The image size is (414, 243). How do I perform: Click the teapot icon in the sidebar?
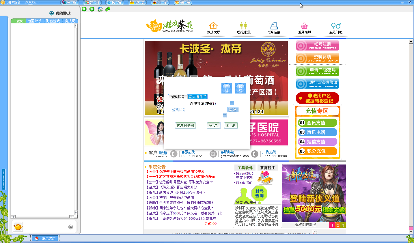[18, 227]
